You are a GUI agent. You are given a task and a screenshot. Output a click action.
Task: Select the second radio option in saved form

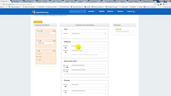point(37,57)
